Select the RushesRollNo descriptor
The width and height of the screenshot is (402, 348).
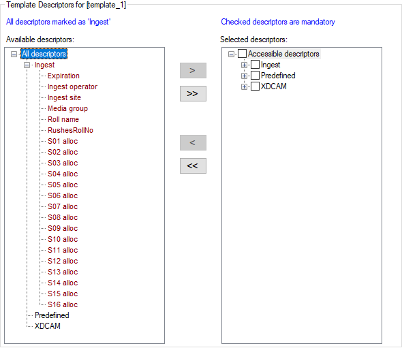70,130
